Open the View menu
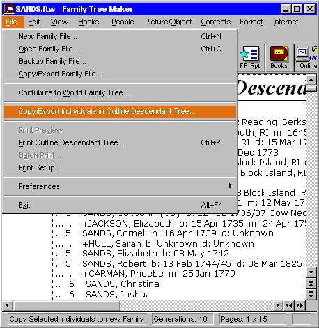Image resolution: width=319 pixels, height=328 pixels. point(59,22)
